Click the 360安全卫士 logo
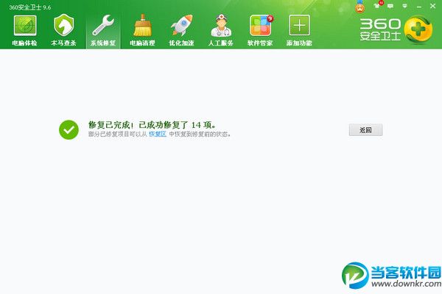Viewport: 442px width, 294px height. click(x=396, y=29)
